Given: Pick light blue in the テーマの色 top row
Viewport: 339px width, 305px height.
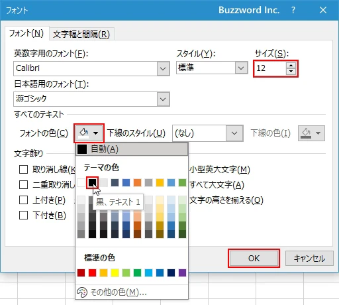Looking at the screenshot, I should click(x=171, y=183).
